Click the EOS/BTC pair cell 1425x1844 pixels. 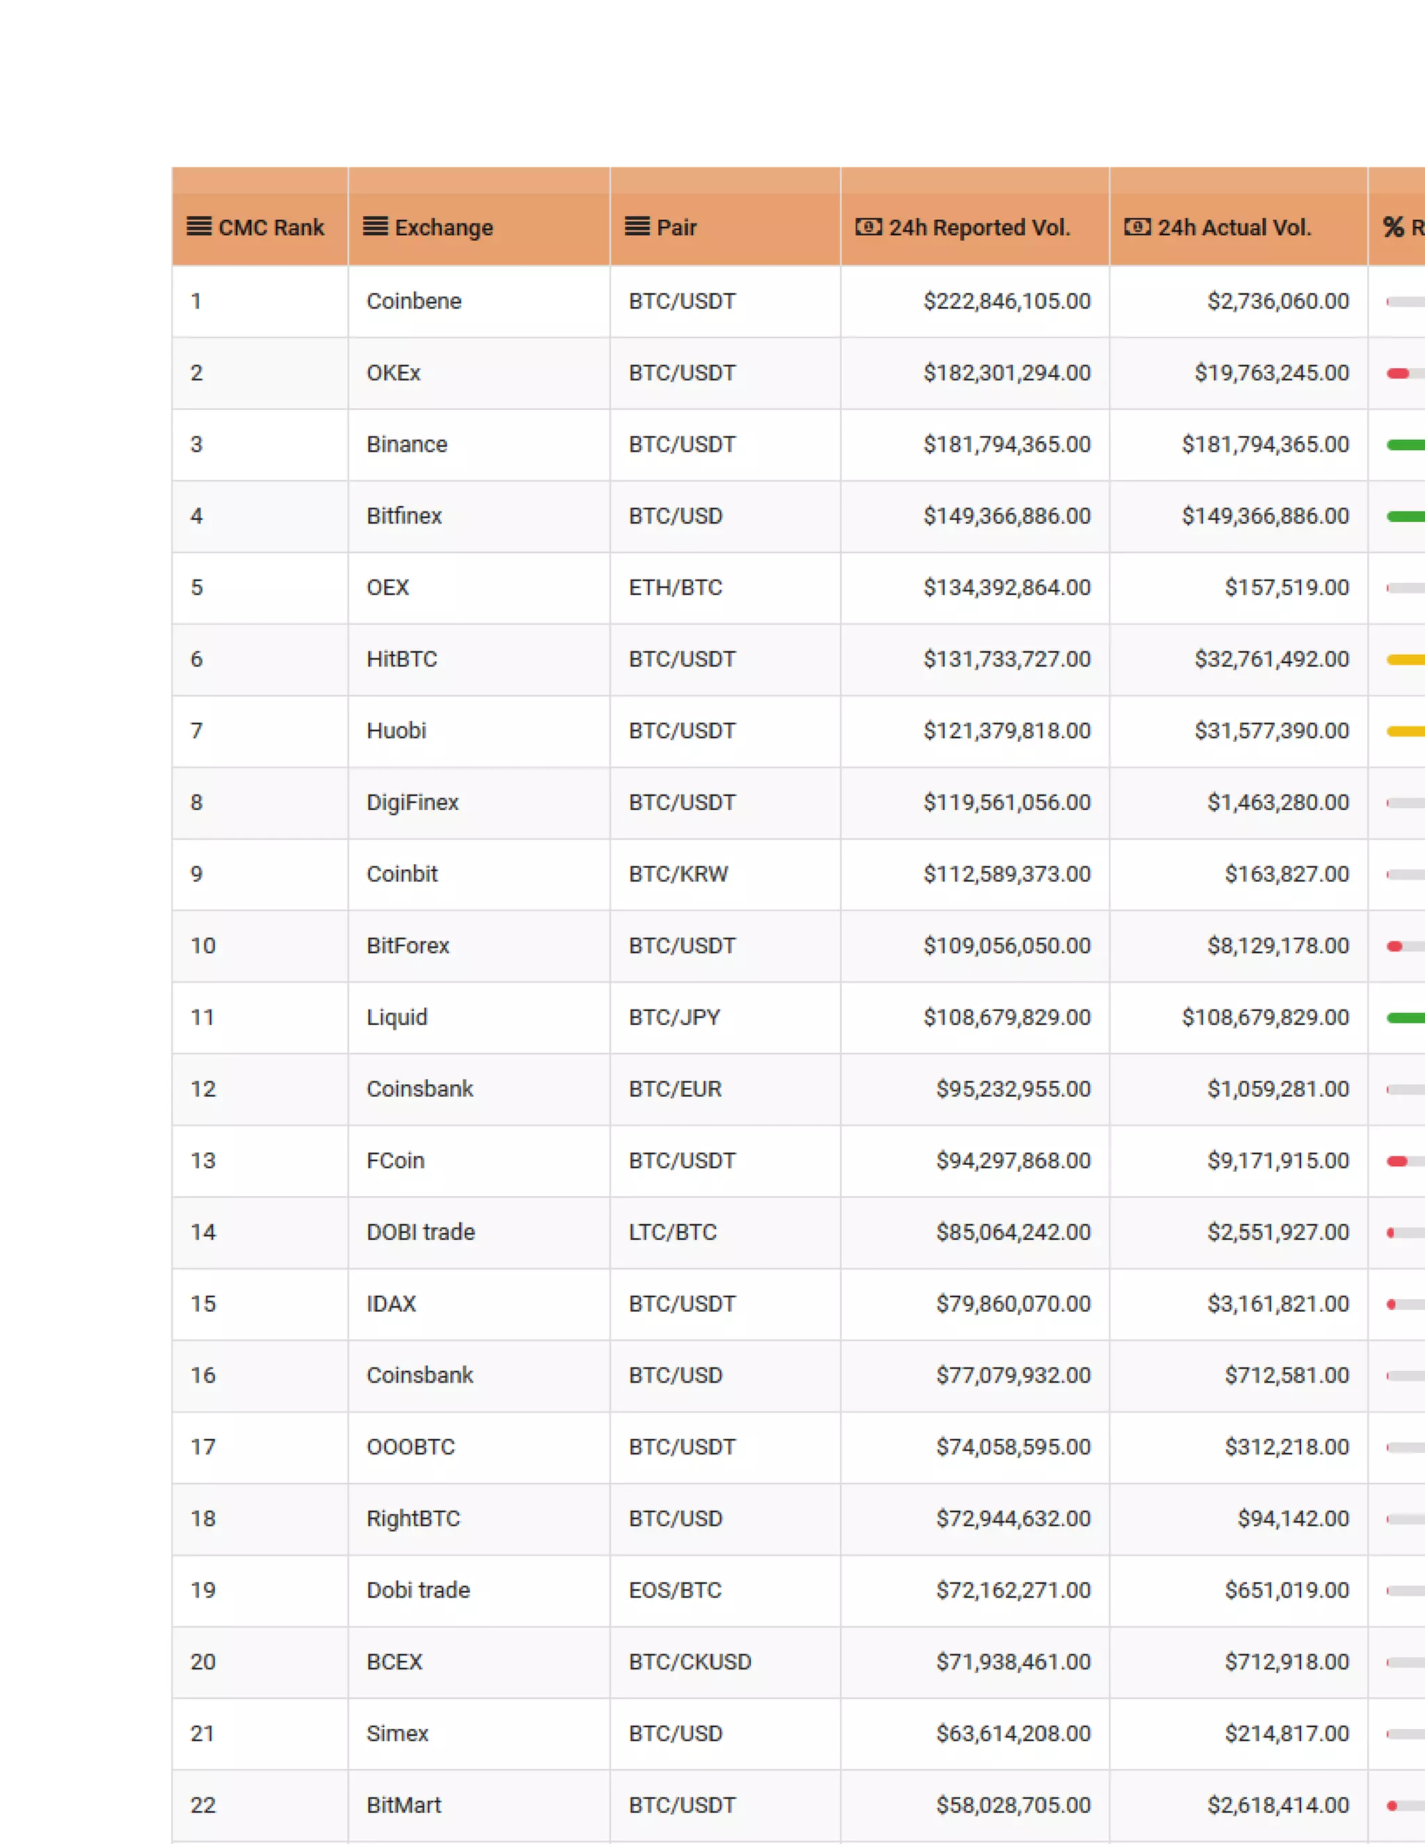(x=725, y=1591)
